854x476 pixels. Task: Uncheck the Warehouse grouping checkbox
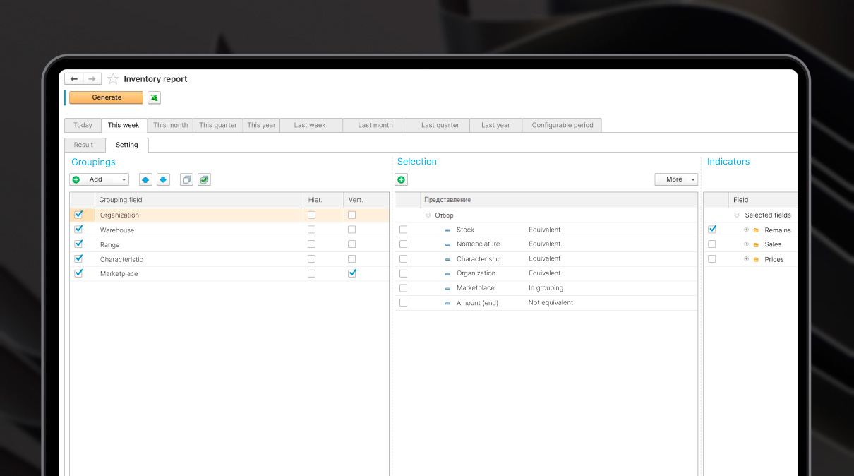[x=78, y=230]
